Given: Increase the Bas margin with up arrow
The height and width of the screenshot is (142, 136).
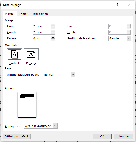Looking at the screenshot, I should (x=129, y=25).
